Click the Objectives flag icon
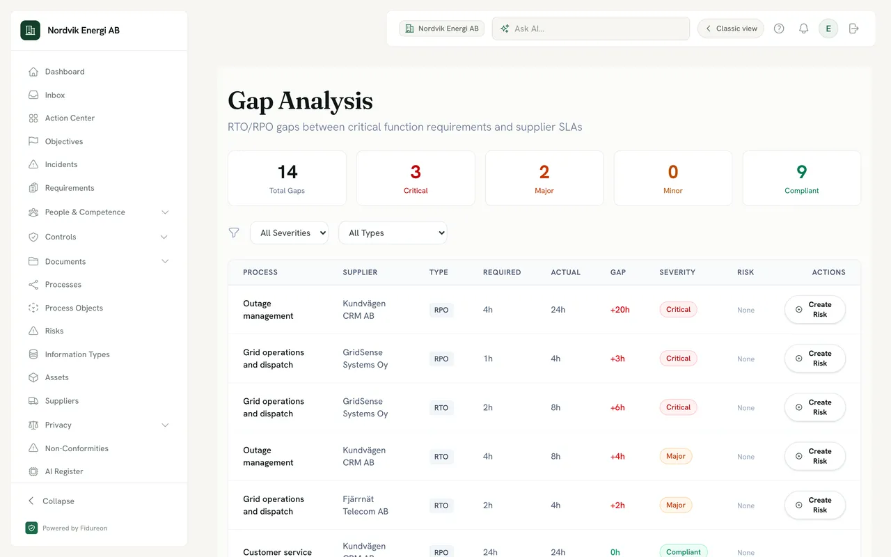The width and height of the screenshot is (891, 557). tap(33, 141)
